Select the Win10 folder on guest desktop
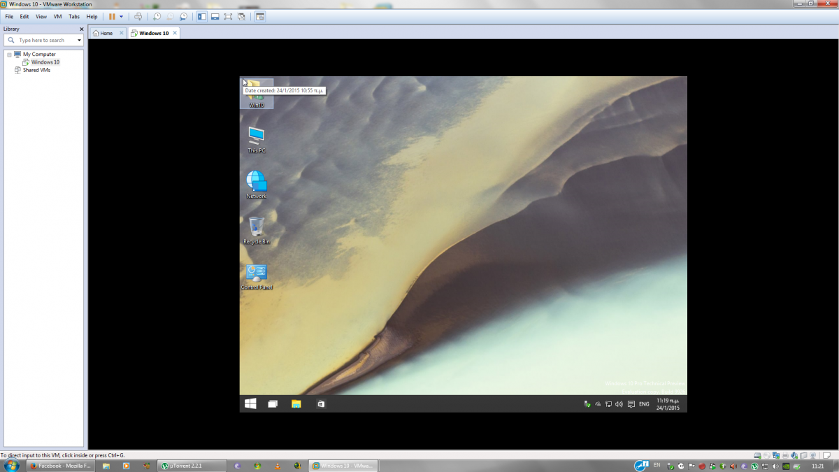Screen dimensions: 839x472 (257, 93)
